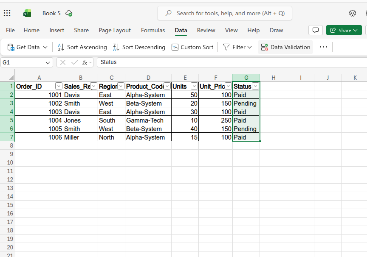Image resolution: width=367 pixels, height=257 pixels.
Task: Open the Comments pane
Action: [316, 30]
